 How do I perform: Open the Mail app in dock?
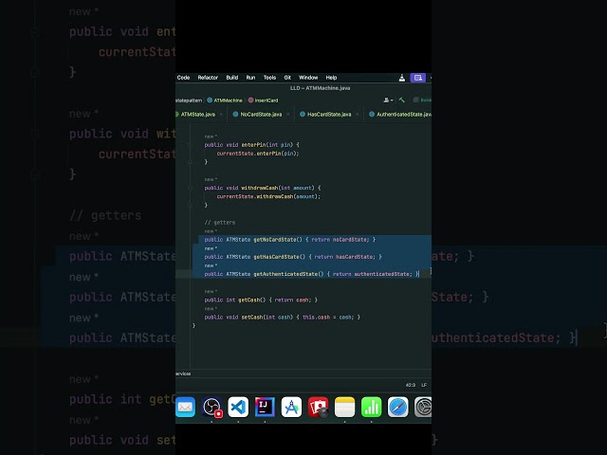tap(185, 407)
